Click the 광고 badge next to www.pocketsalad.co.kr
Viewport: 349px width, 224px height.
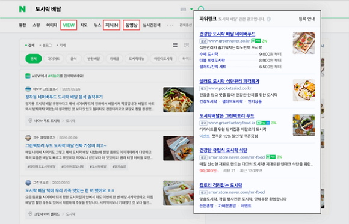(203, 88)
